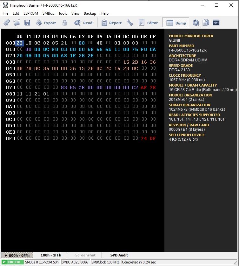The image size is (239, 266).
Task: Select hex byte CE in row 070
Action: (82, 87)
